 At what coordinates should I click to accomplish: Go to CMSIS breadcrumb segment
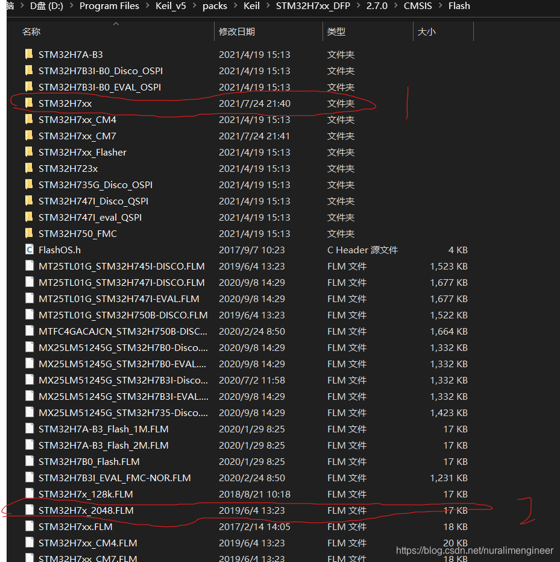pos(418,6)
